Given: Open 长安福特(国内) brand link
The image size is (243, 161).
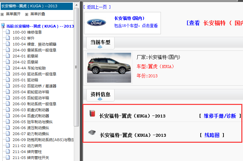Looking at the screenshot, I should click(129, 18).
